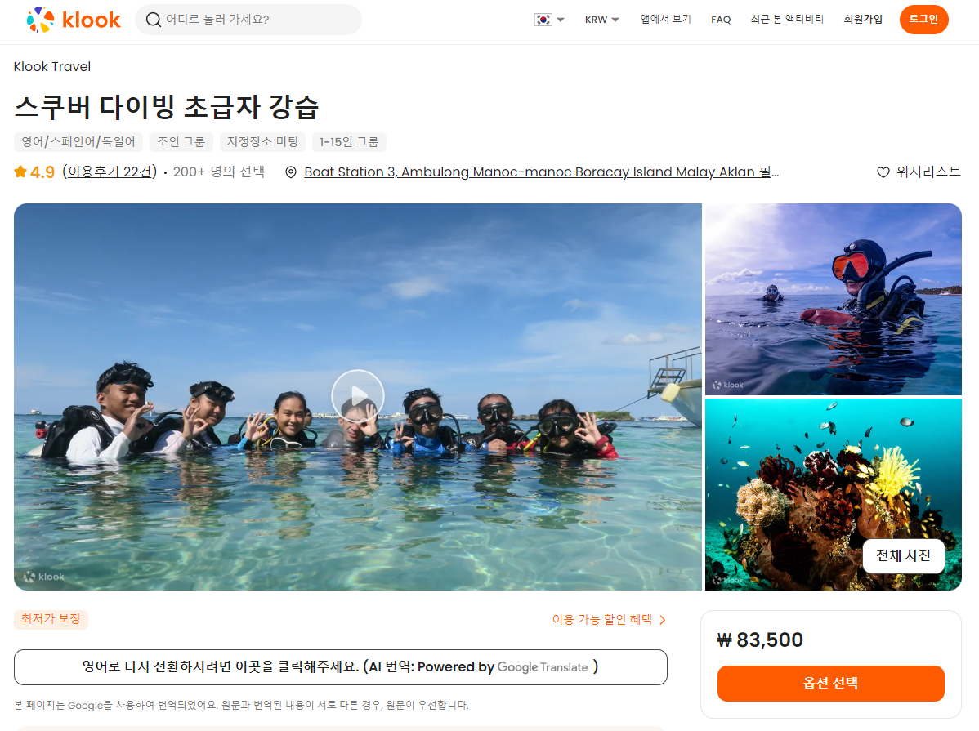The width and height of the screenshot is (979, 731).
Task: Click the location pin icon
Action: click(291, 172)
